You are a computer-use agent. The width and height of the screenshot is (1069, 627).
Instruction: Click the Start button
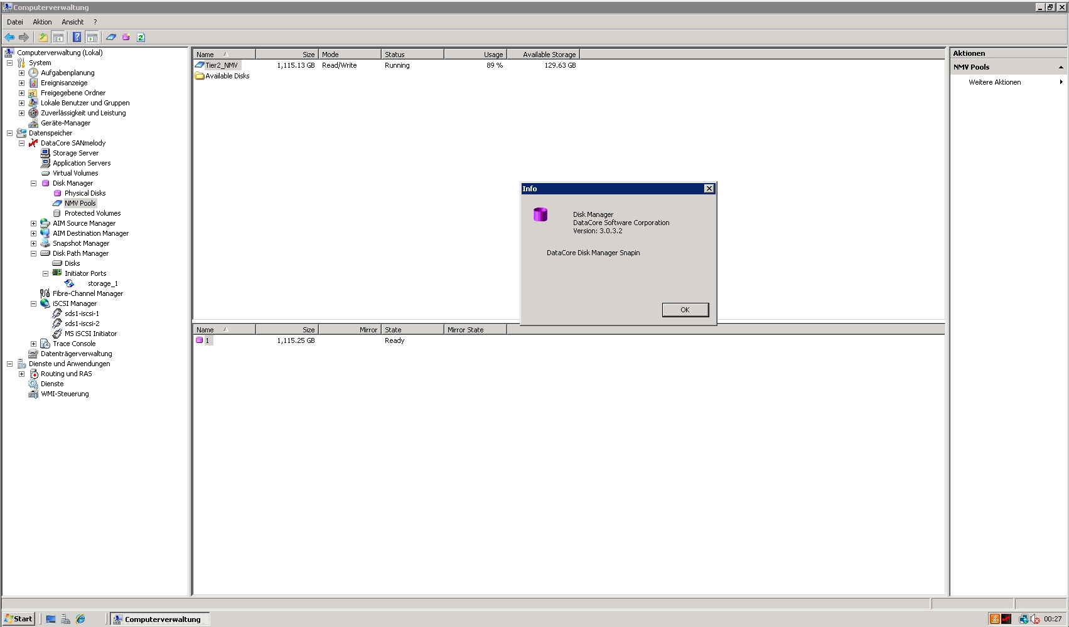(18, 619)
